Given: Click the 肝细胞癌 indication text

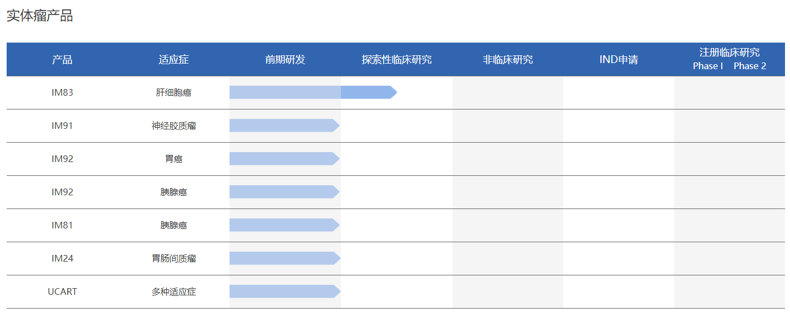Looking at the screenshot, I should pos(174,93).
